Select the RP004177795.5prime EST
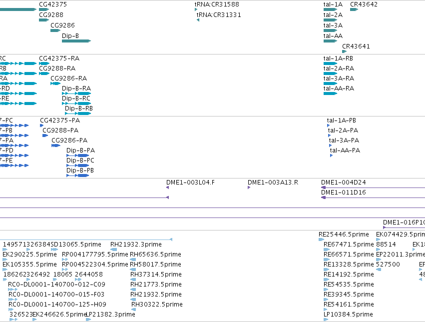425x322 pixels. point(65,259)
